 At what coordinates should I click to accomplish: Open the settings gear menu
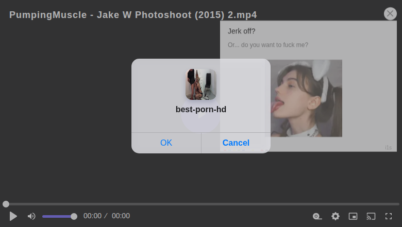click(336, 216)
